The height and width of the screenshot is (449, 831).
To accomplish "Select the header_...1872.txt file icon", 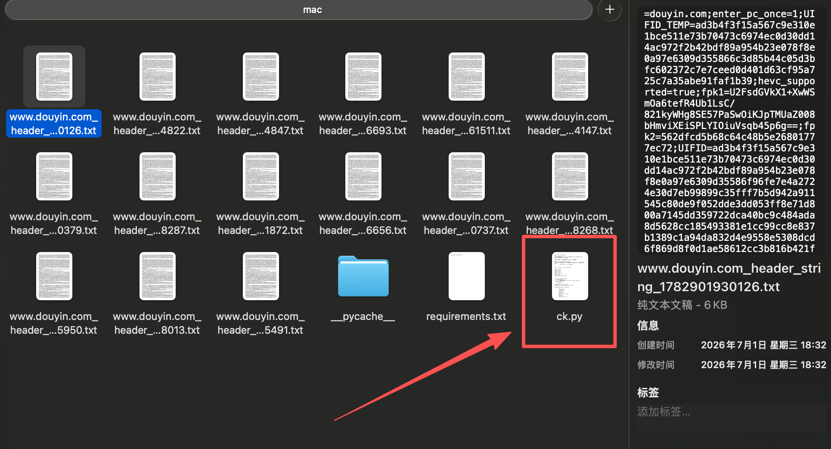I will coord(261,176).
